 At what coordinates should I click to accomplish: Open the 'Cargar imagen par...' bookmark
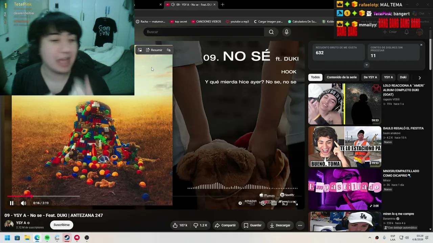pos(268,22)
